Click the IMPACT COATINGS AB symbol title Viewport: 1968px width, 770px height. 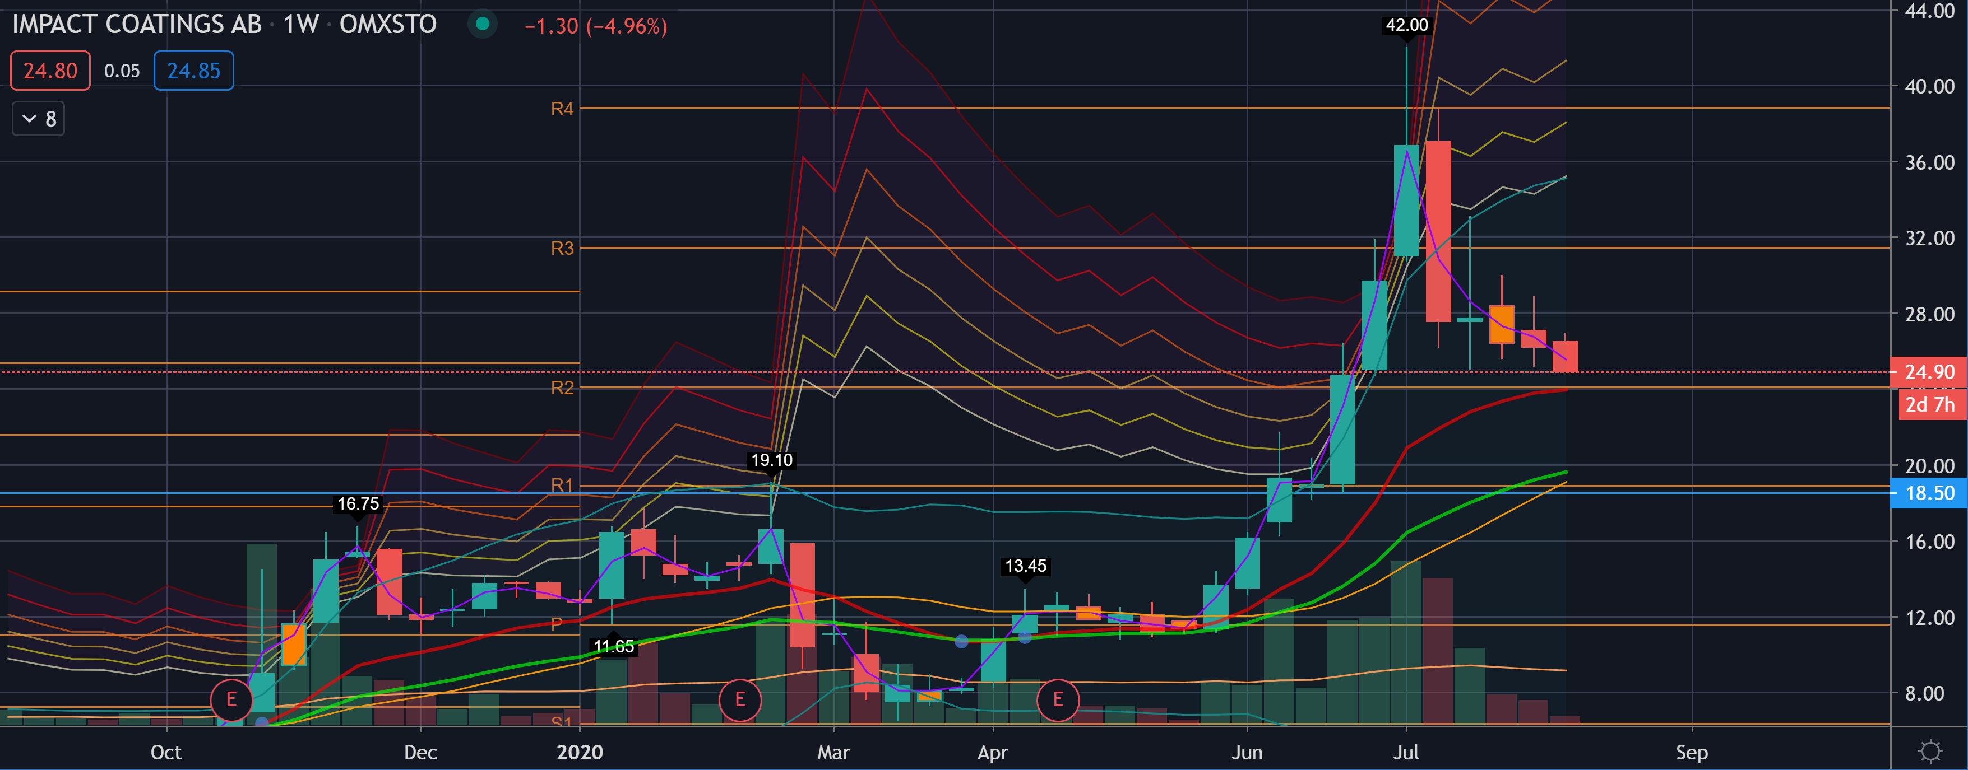[137, 25]
